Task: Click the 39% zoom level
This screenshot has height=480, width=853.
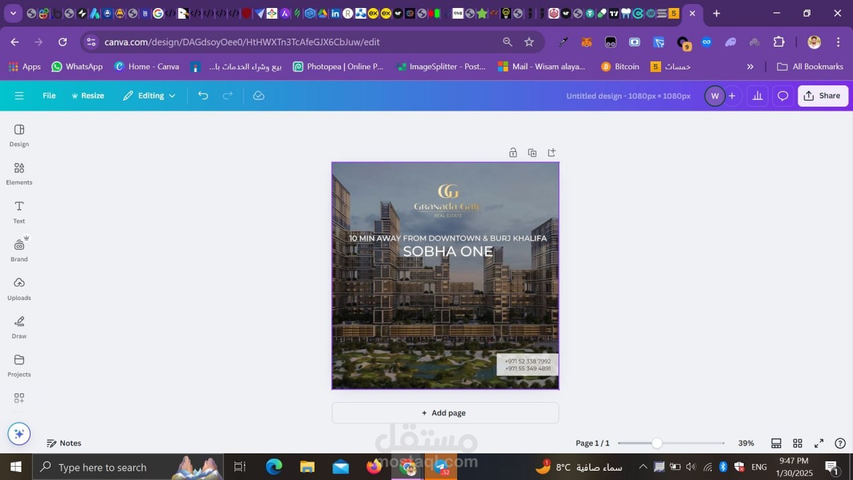Action: (x=746, y=443)
